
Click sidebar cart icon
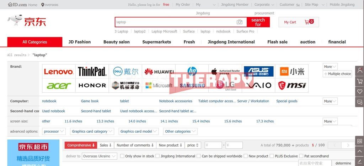[360, 81]
